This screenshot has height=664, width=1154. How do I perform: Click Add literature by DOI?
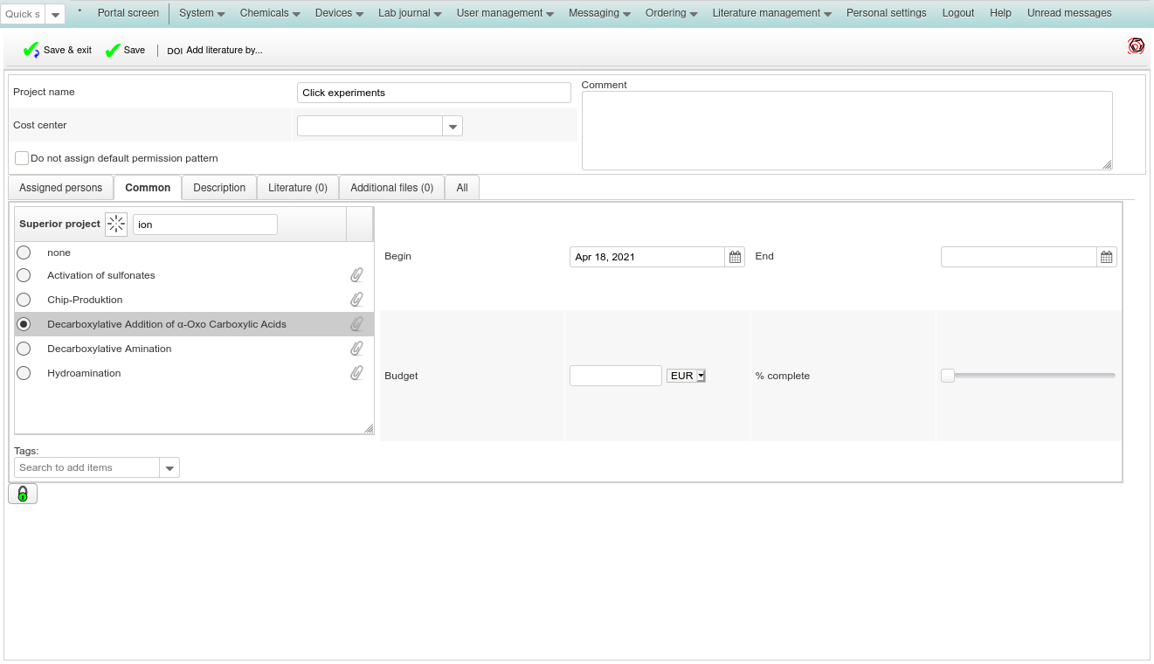tap(215, 51)
